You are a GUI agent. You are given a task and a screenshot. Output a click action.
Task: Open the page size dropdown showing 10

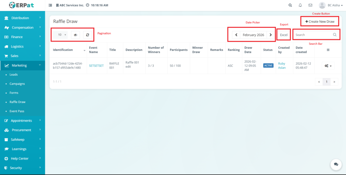[61, 35]
